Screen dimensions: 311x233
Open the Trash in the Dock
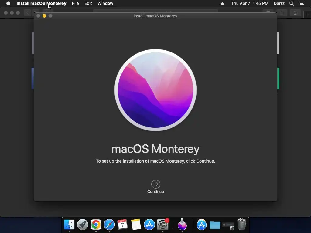[x=241, y=224]
